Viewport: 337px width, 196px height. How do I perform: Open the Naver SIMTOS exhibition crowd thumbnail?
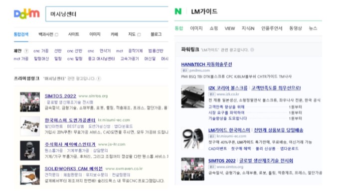[192, 169]
